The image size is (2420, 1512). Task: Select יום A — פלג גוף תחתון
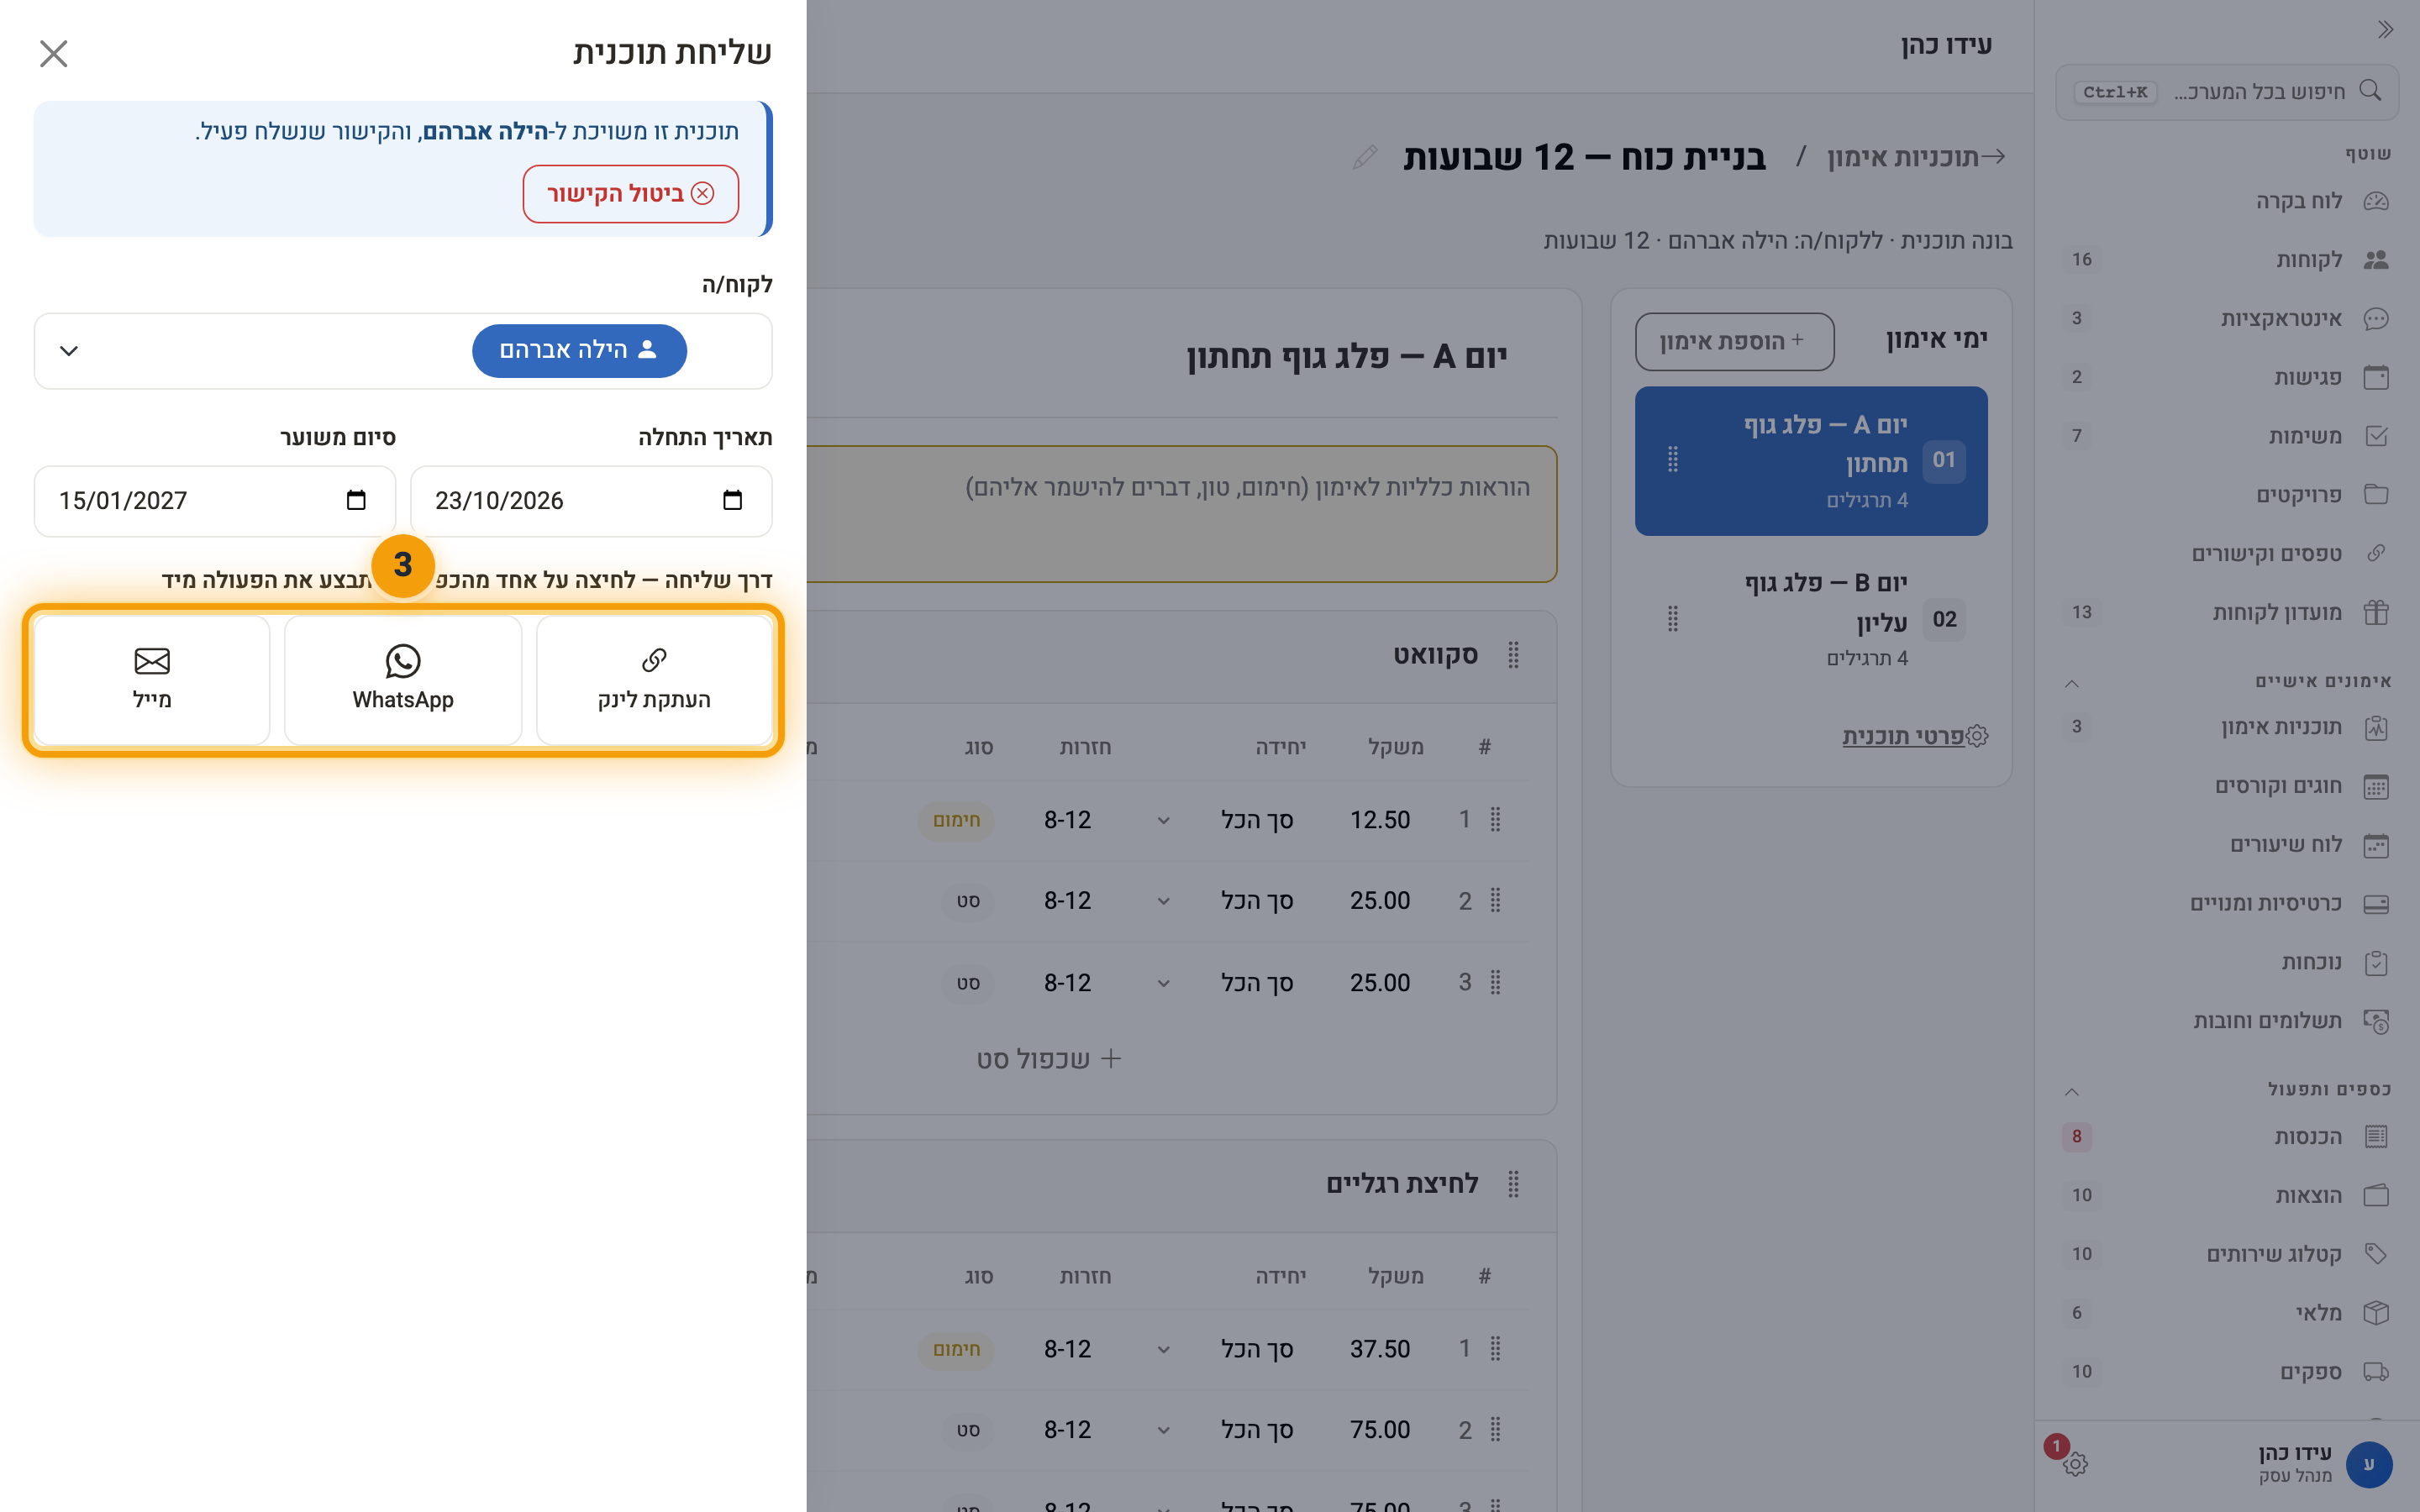pyautogui.click(x=1811, y=461)
